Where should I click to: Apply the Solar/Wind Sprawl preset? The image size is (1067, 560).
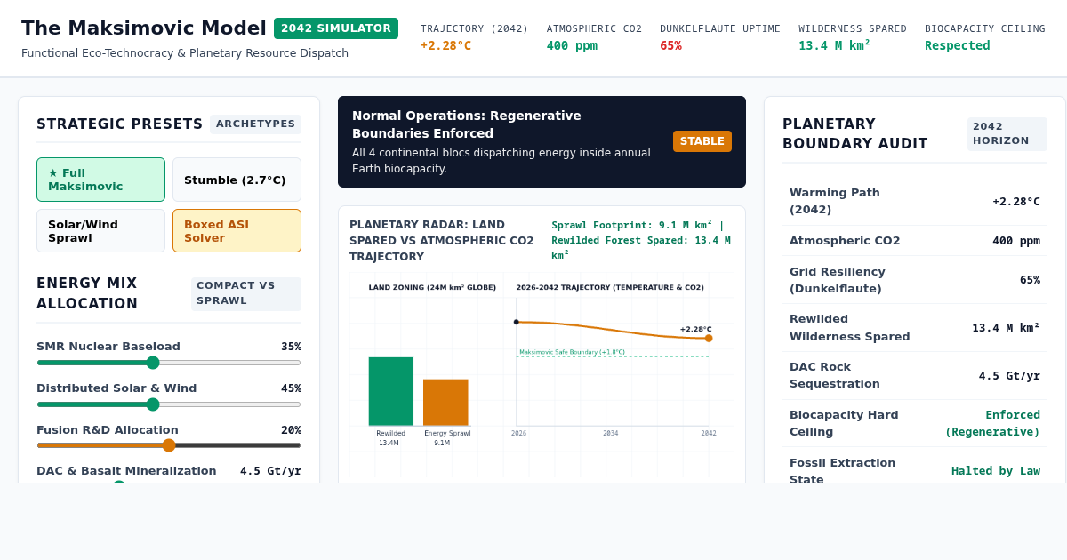(x=100, y=231)
